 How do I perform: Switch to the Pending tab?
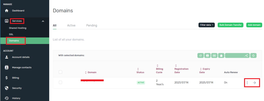pyautogui.click(x=92, y=26)
